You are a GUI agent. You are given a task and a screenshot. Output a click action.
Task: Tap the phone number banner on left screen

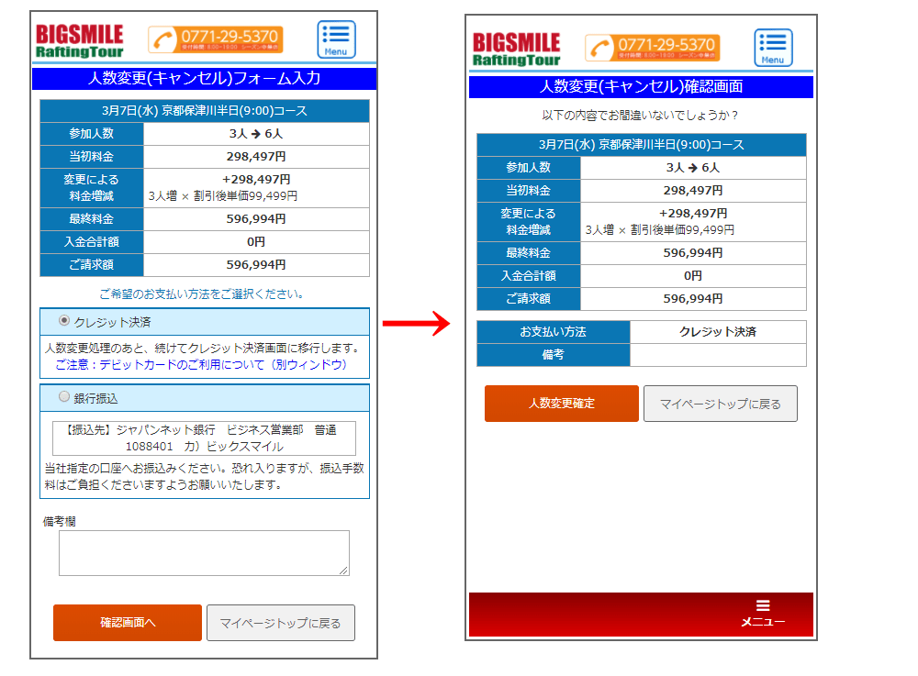click(216, 39)
